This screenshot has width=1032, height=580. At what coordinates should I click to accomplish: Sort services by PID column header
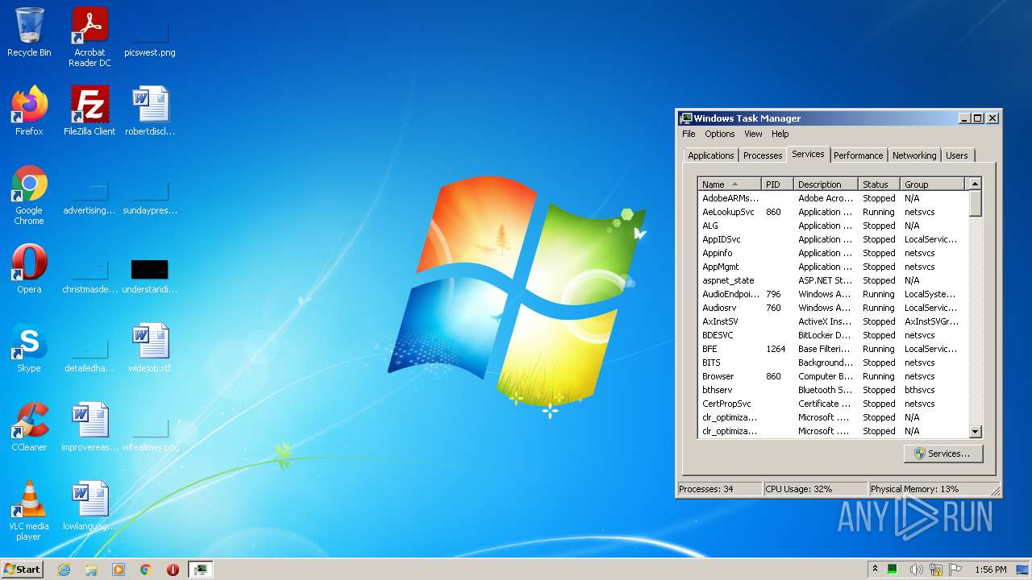click(x=777, y=184)
